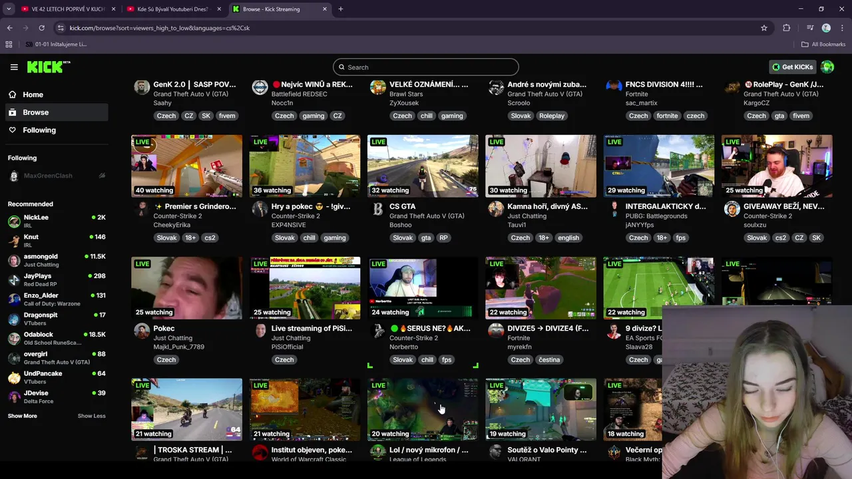Open tab search dropdown arrow
852x479 pixels.
[9, 9]
